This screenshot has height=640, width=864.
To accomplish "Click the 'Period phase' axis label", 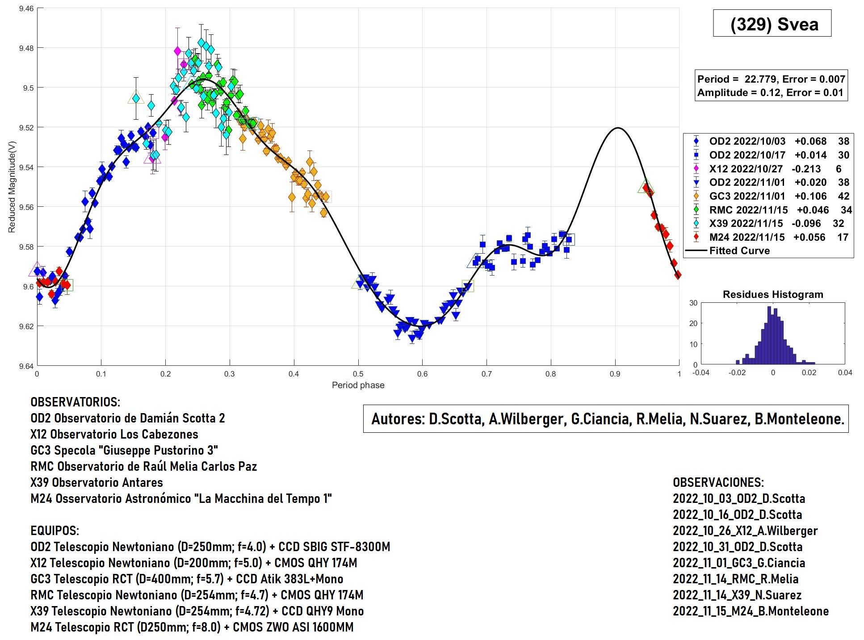I will pos(358,385).
